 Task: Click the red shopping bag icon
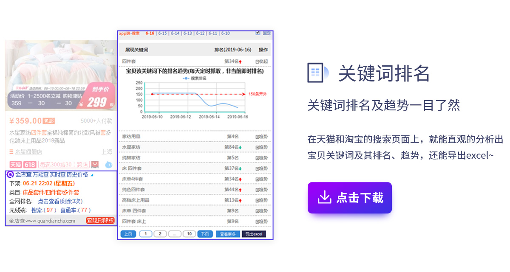pyautogui.click(x=95, y=165)
